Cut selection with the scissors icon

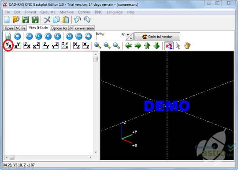pyautogui.click(x=47, y=20)
